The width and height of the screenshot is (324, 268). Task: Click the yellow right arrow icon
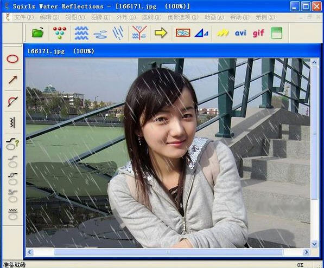161,32
